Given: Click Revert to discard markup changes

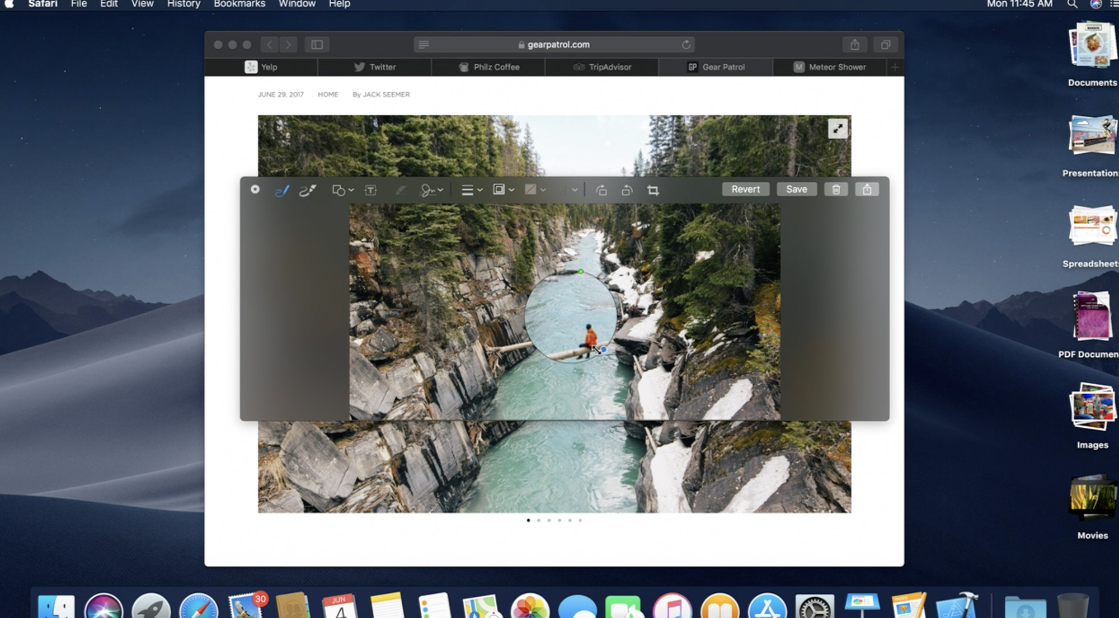Looking at the screenshot, I should coord(745,190).
